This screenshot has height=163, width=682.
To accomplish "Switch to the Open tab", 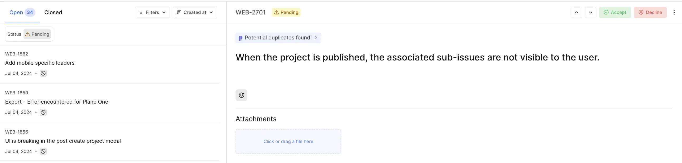I will coord(22,12).
